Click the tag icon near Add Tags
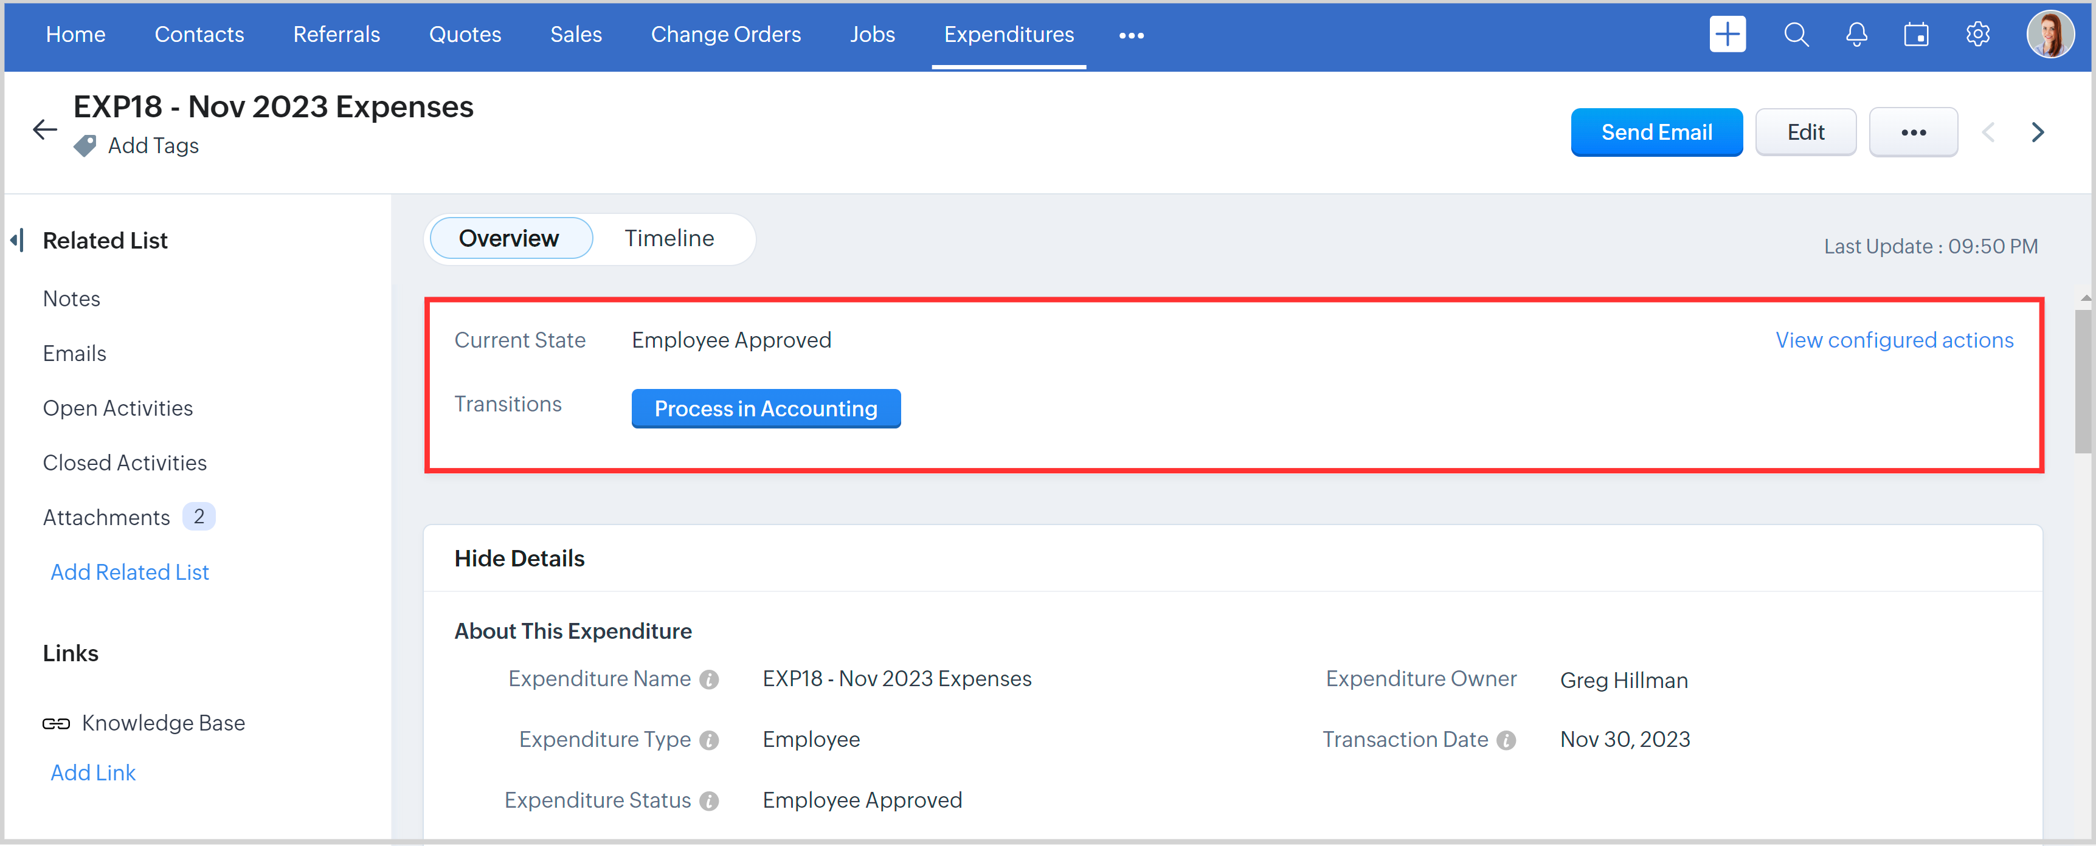The width and height of the screenshot is (2096, 846). (x=85, y=146)
